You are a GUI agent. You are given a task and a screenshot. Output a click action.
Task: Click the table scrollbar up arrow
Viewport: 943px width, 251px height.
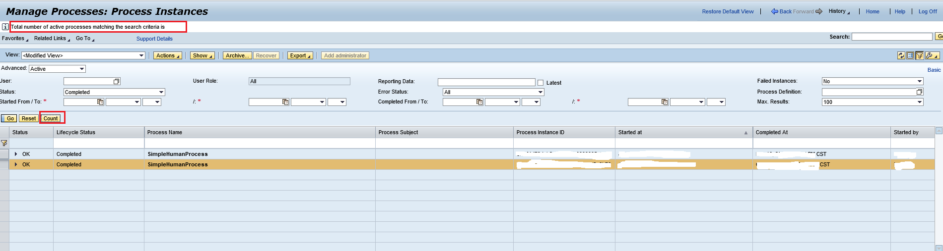pos(939,131)
